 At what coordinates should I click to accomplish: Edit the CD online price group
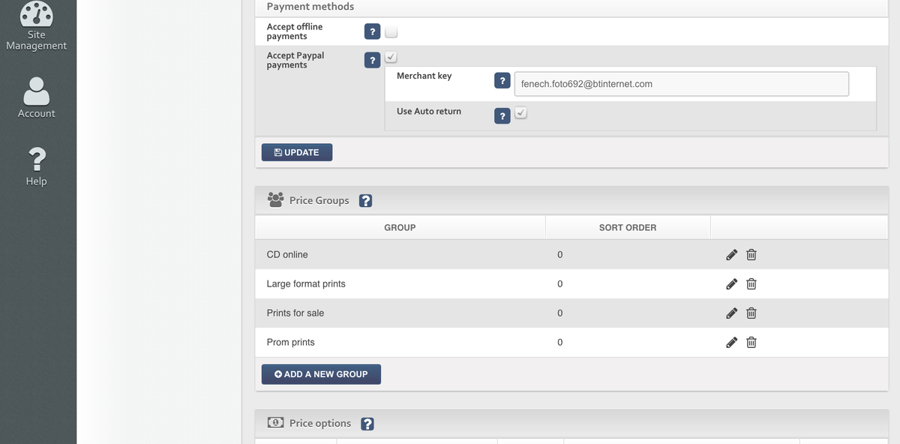732,255
